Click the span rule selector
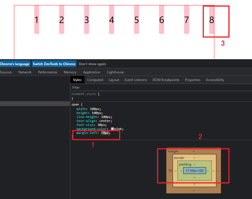 [x=75, y=104]
